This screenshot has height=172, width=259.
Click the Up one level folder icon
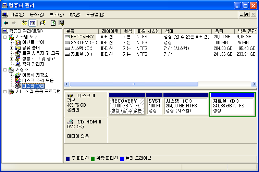24,23
